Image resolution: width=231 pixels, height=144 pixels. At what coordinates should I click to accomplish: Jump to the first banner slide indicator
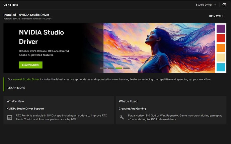[x=103, y=68]
